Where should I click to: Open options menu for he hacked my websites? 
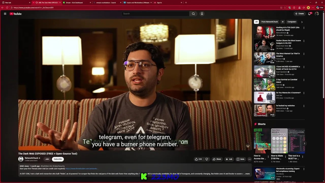point(304,106)
